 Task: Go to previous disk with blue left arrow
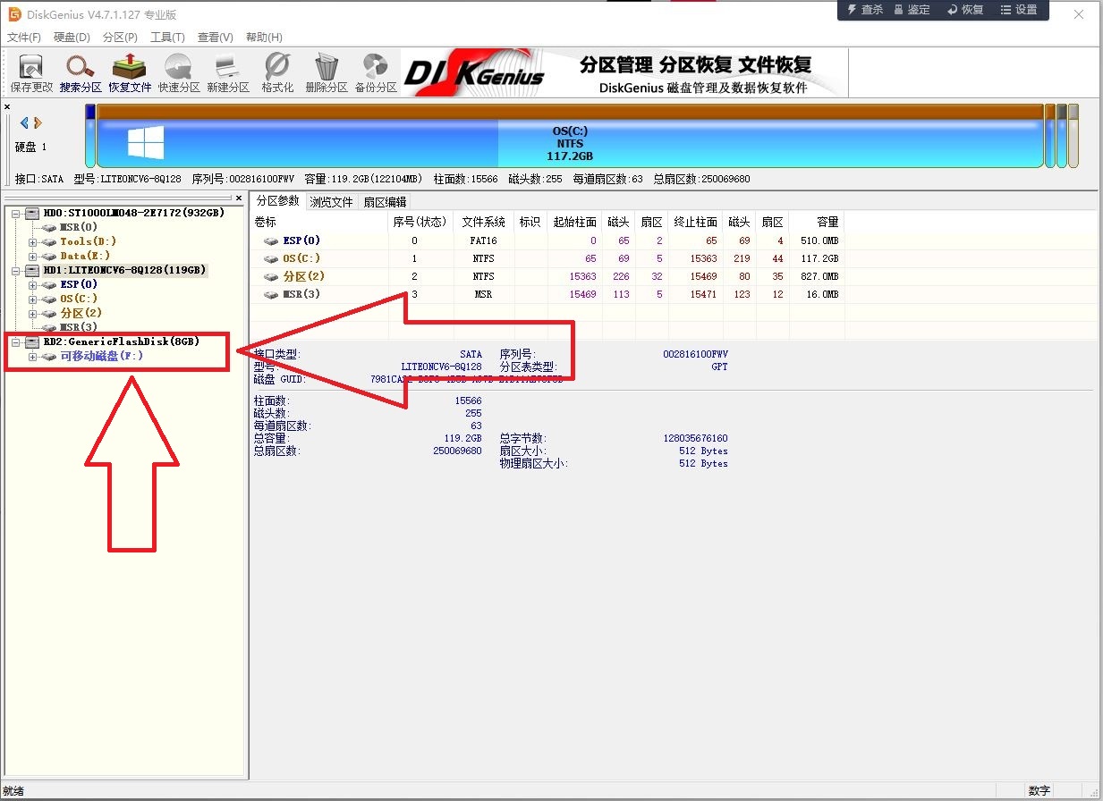click(x=24, y=122)
